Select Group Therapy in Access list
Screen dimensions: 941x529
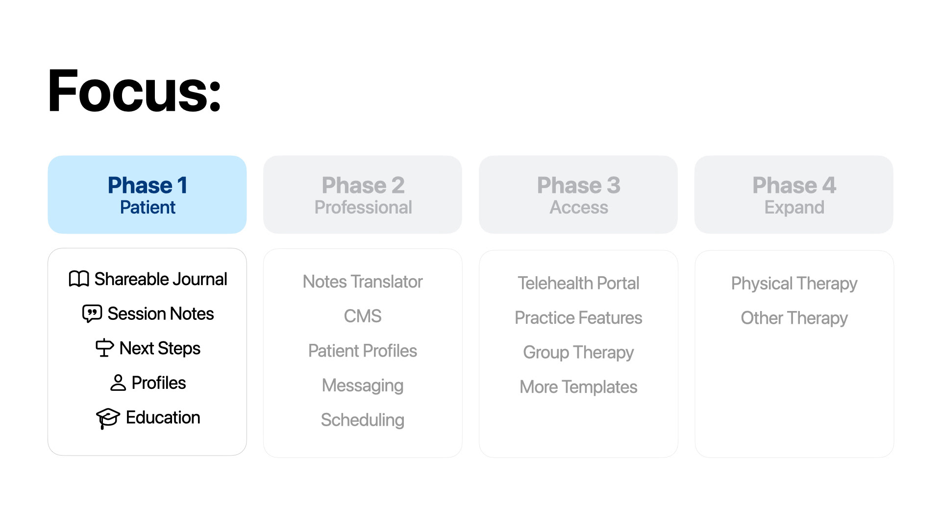coord(578,353)
